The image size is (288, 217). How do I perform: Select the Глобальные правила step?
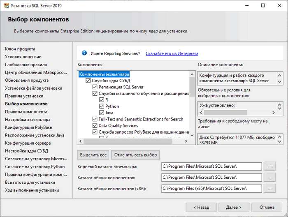pos(26,65)
